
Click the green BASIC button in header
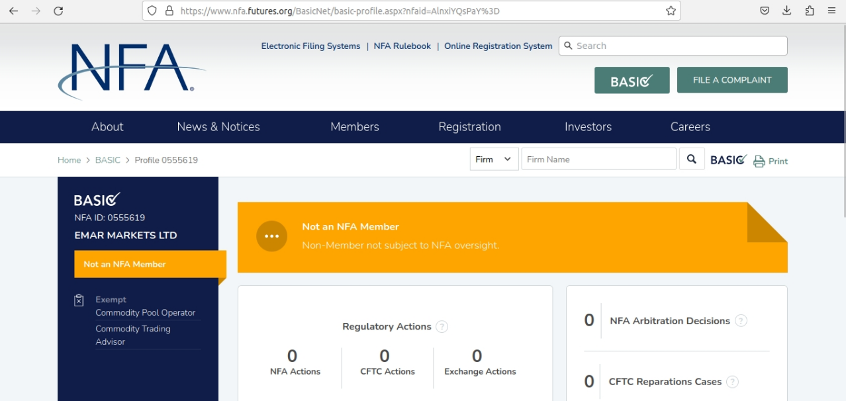click(632, 80)
